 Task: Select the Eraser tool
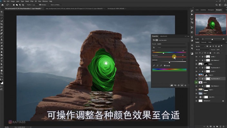[2, 46]
